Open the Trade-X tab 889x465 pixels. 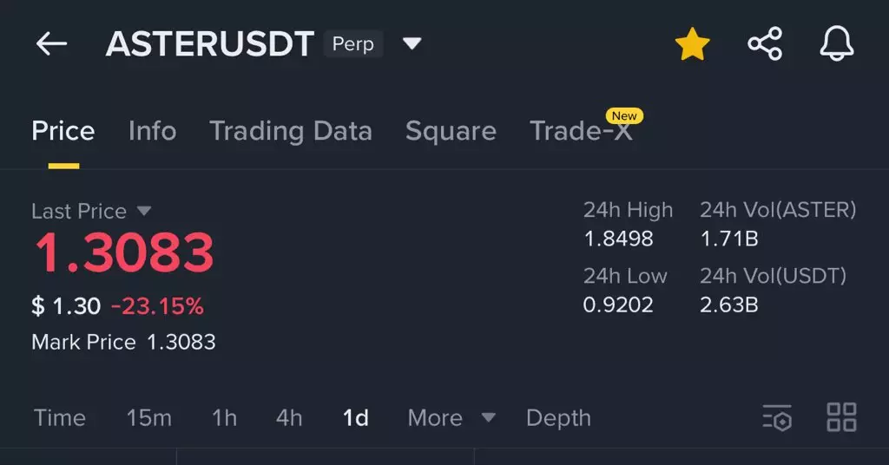click(x=581, y=131)
